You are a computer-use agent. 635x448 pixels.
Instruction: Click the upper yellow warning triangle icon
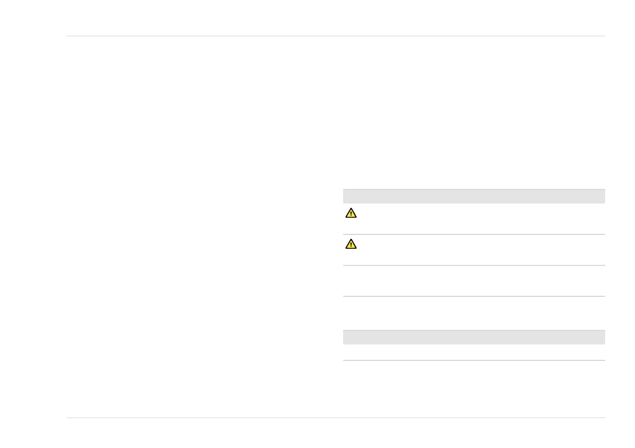coord(351,213)
